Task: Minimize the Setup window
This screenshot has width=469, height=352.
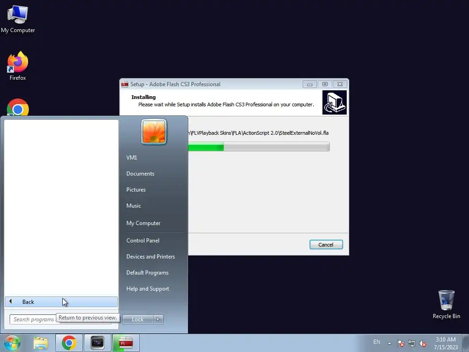Action: coord(310,84)
